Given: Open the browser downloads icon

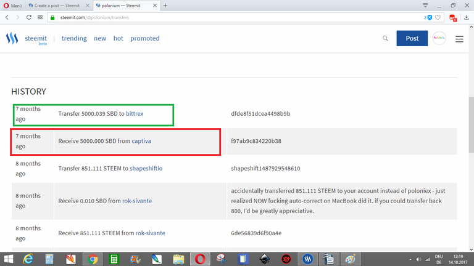Looking at the screenshot, I should point(467,17).
